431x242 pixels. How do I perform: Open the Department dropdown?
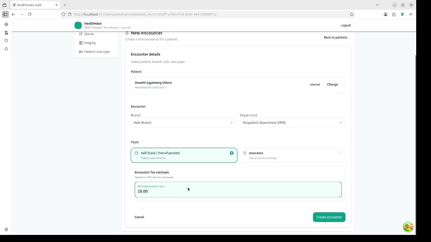(x=292, y=123)
